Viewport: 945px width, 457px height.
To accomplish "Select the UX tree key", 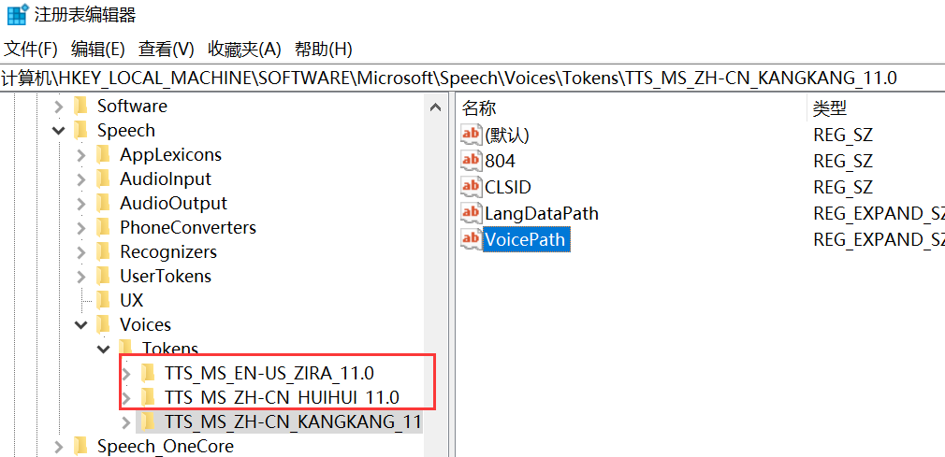I will 131,300.
